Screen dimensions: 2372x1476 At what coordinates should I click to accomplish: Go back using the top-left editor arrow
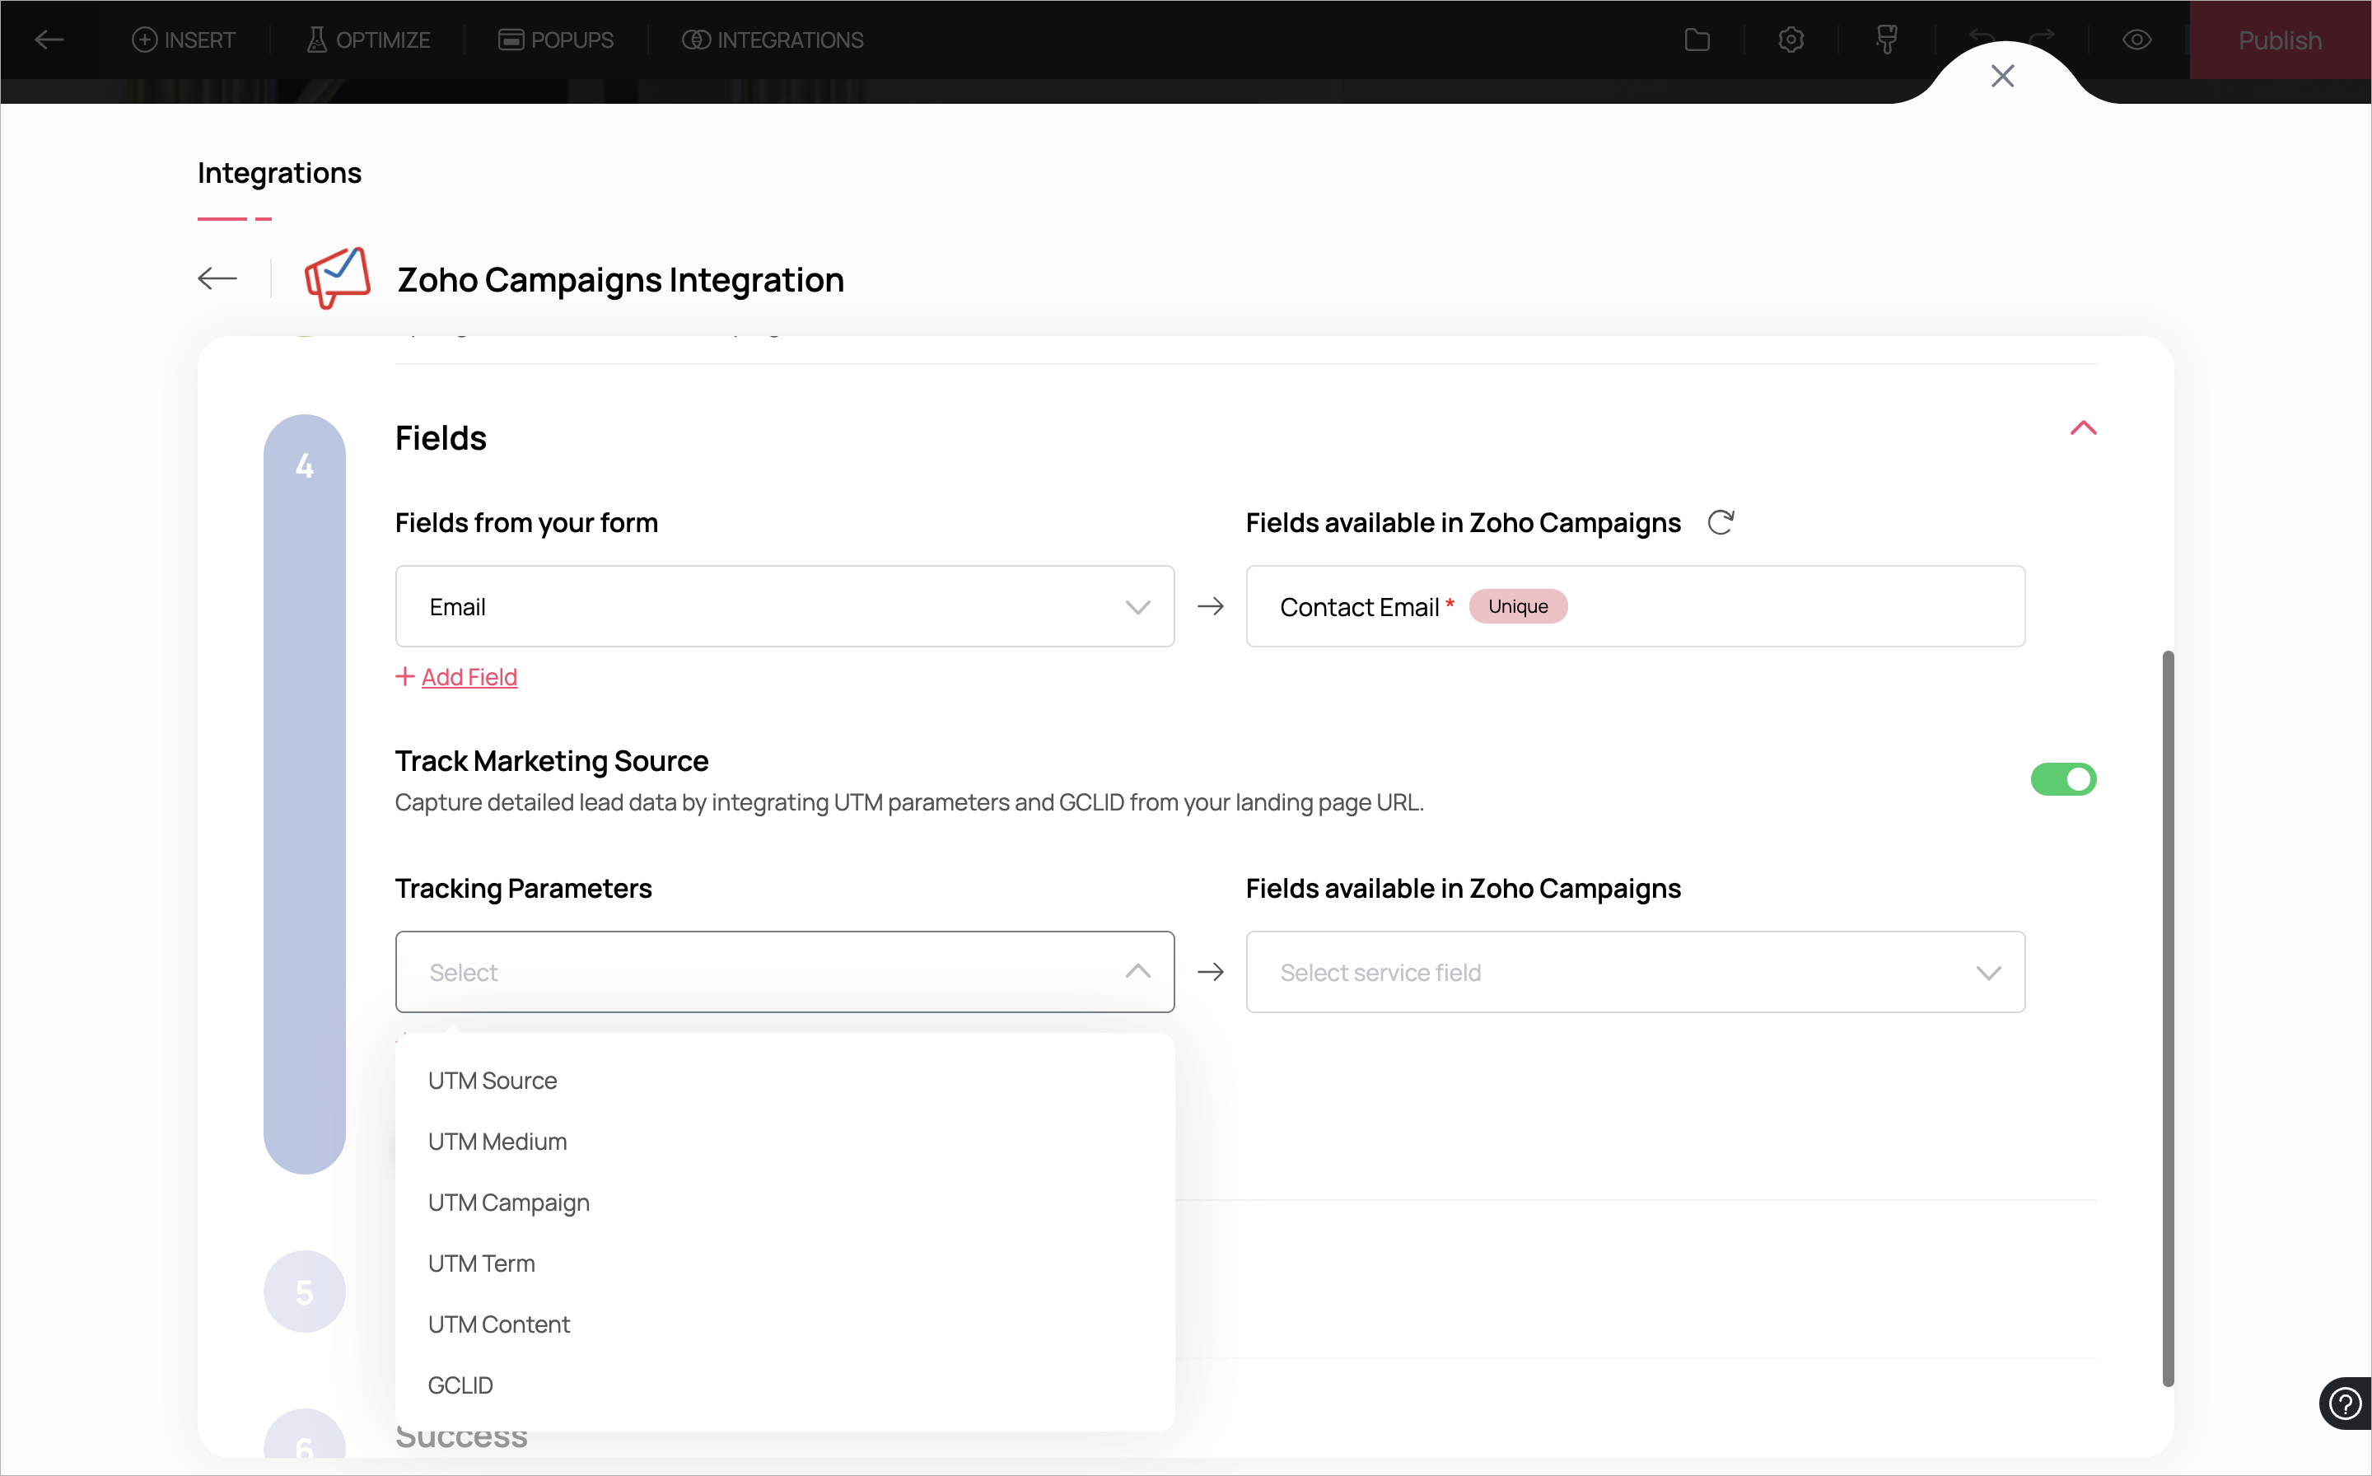pos(49,40)
